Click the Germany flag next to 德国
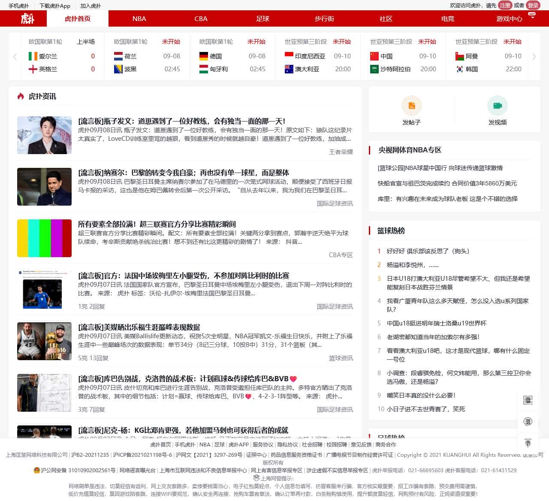The width and height of the screenshot is (549, 501). point(203,56)
